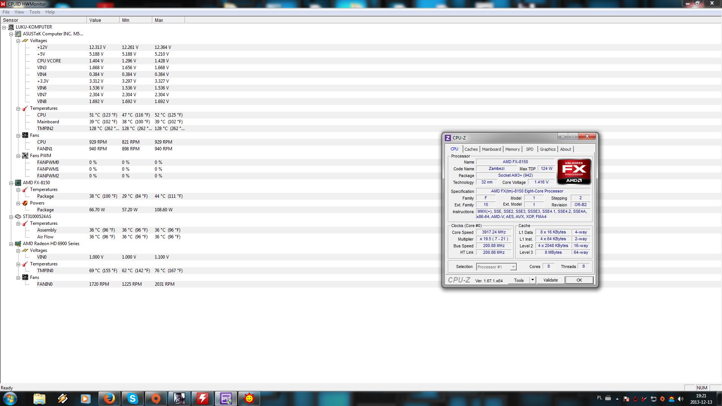Open Skype from the taskbar
Image resolution: width=722 pixels, height=406 pixels.
132,398
